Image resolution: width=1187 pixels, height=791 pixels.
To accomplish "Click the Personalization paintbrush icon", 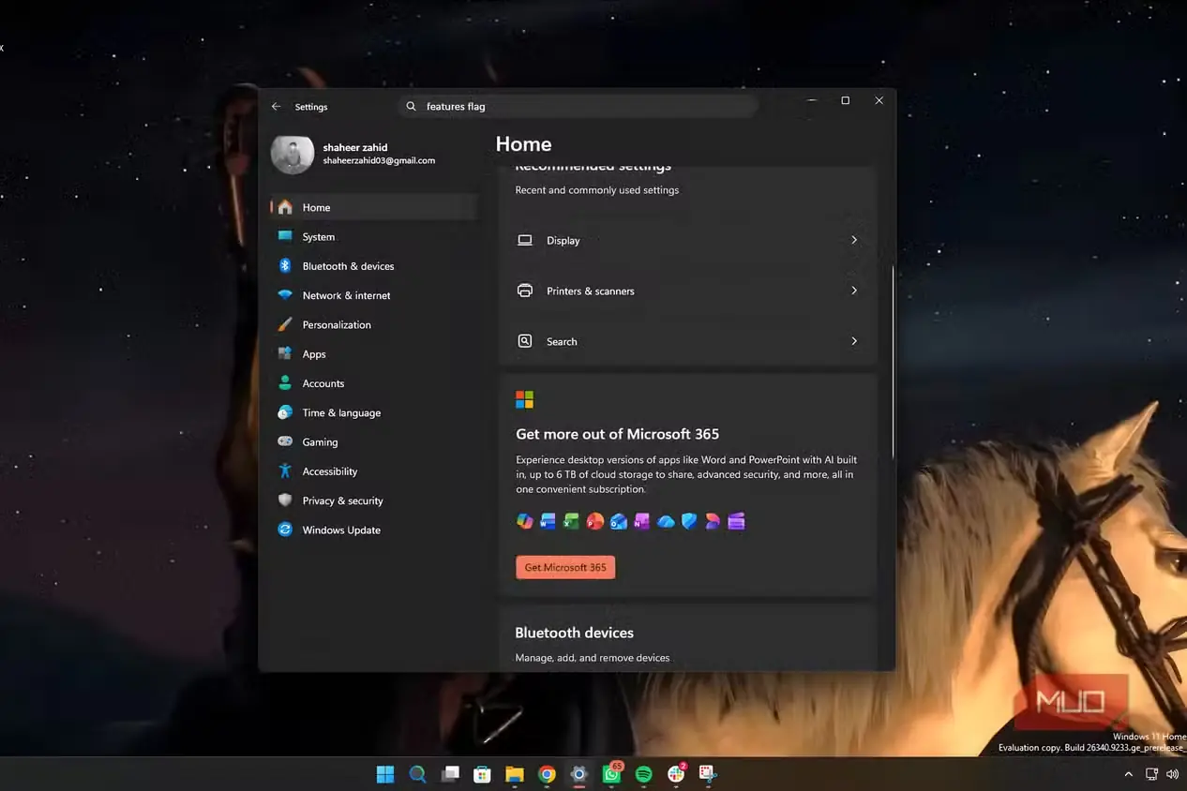I will click(285, 324).
